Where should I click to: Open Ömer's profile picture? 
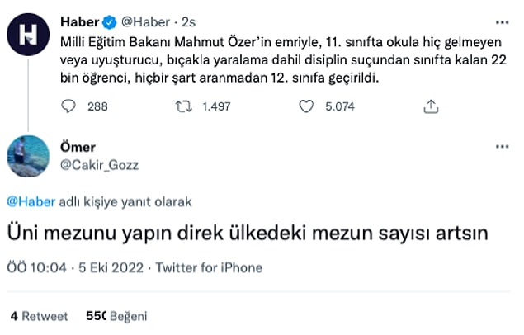(31, 155)
